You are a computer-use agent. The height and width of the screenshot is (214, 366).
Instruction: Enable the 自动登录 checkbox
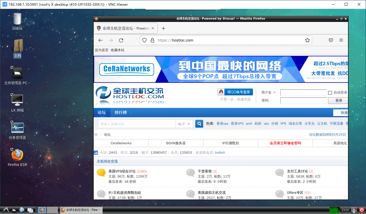[x=330, y=92]
